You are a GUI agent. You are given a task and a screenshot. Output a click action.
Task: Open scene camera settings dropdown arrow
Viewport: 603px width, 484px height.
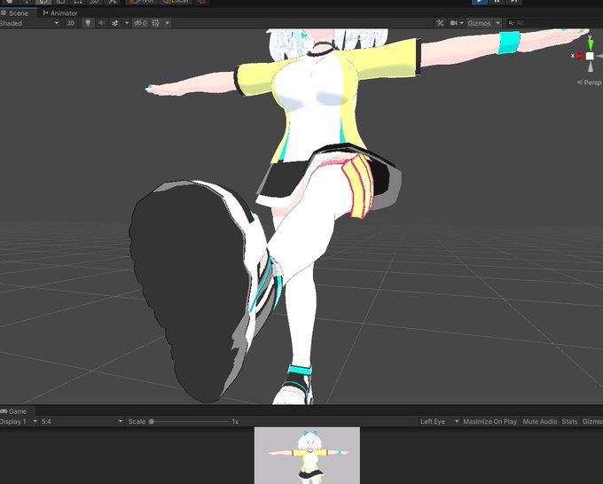coord(461,23)
